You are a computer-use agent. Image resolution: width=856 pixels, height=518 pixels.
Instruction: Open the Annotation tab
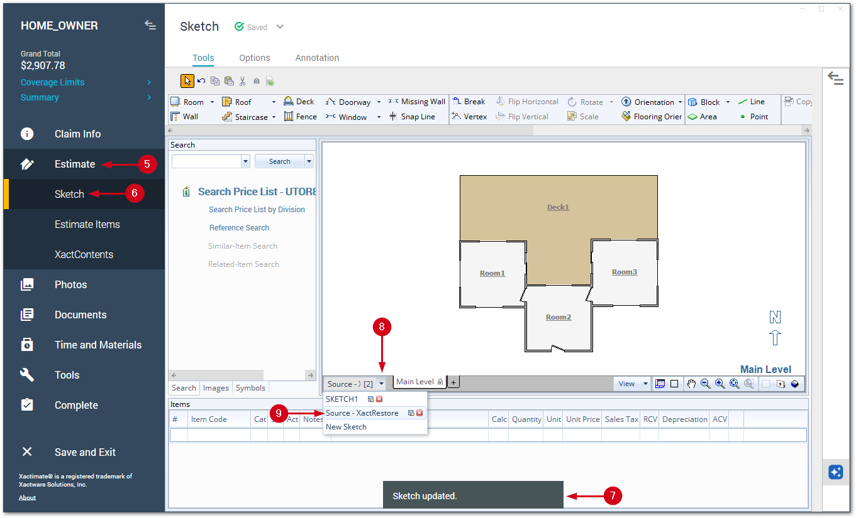[317, 58]
